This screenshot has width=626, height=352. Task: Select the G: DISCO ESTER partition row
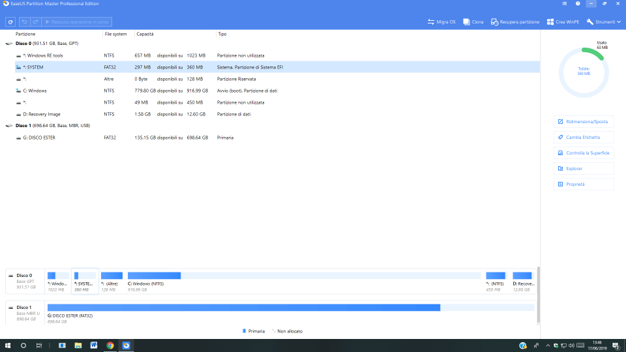(x=277, y=138)
